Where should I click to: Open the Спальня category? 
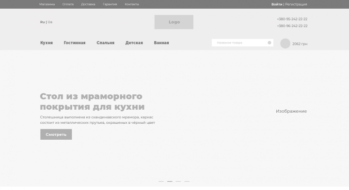click(x=105, y=43)
